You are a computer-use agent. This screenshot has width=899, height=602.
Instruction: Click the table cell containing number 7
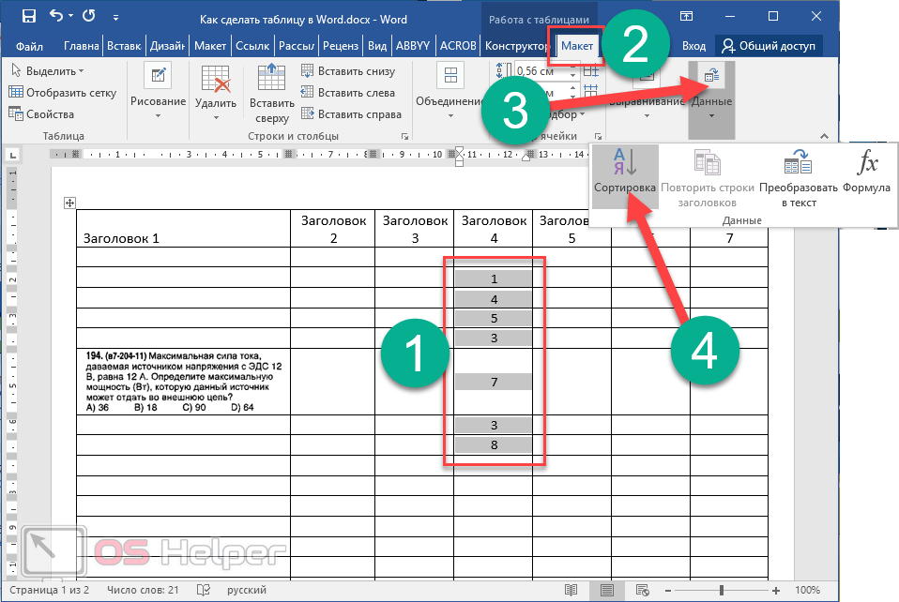pos(494,382)
